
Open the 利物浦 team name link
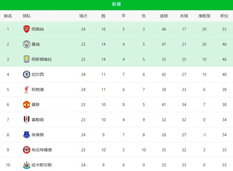[38, 89]
